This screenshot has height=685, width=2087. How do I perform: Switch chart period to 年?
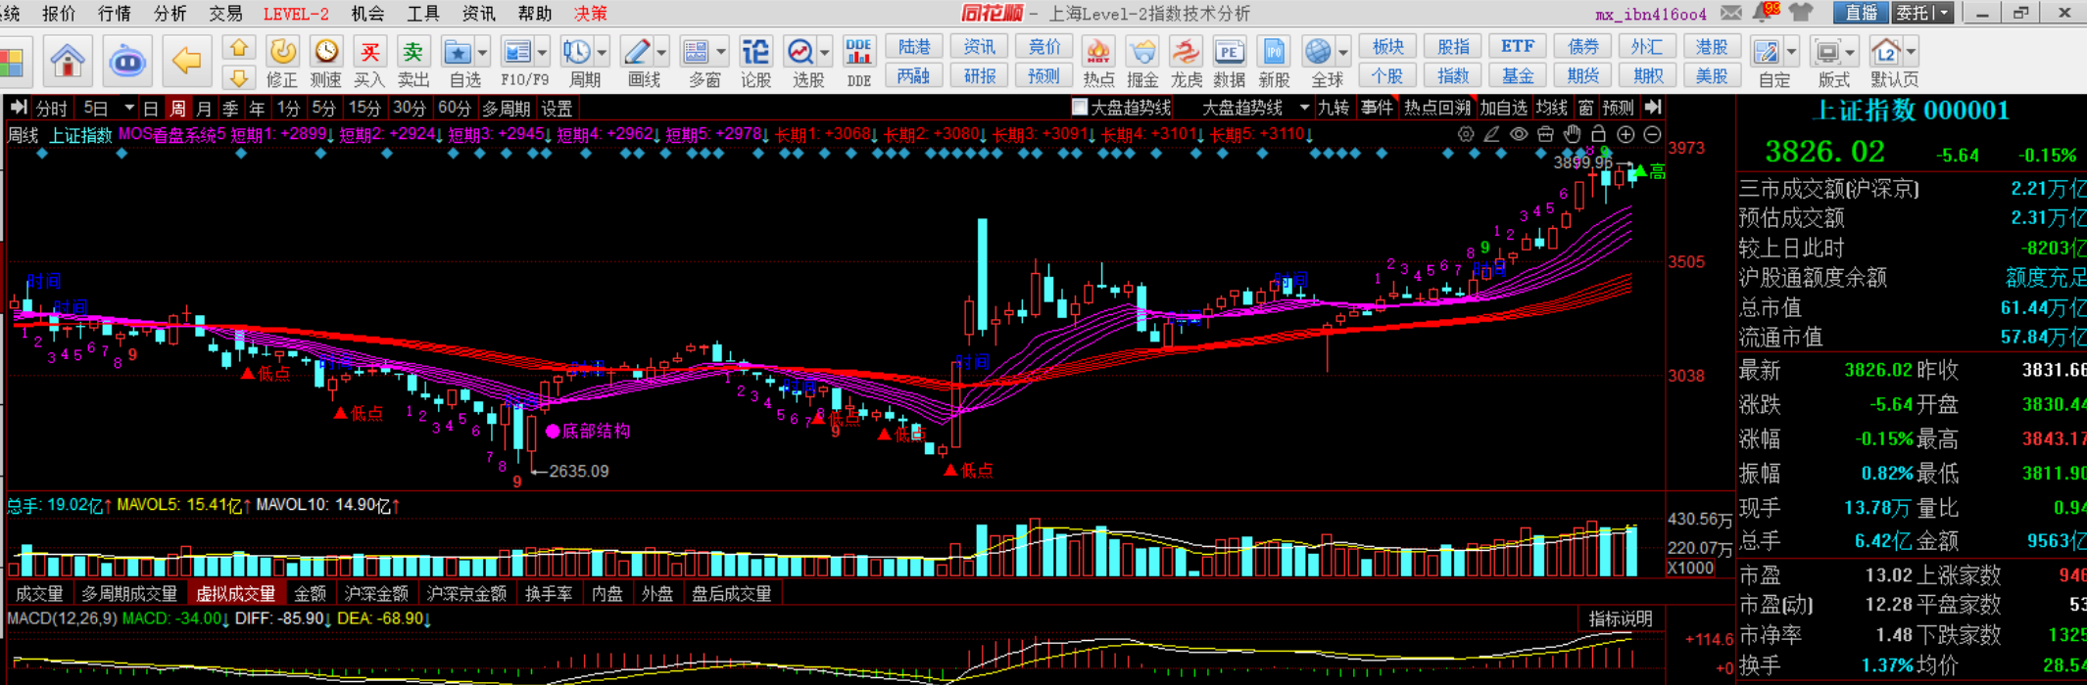257,108
